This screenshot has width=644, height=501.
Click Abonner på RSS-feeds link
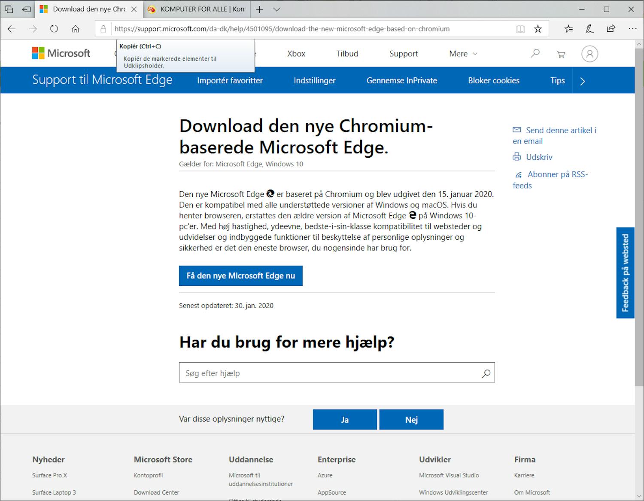coord(551,180)
